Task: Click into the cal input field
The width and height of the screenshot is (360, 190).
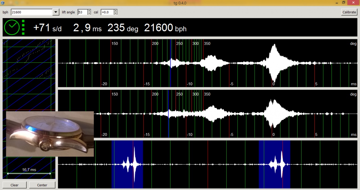Action: coord(107,12)
